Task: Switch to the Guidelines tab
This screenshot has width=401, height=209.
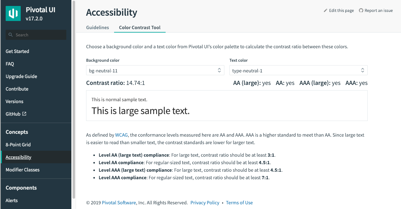Action: 98,27
